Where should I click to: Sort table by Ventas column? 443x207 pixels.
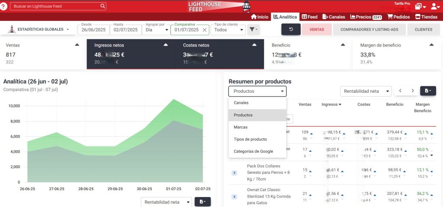pos(305,104)
